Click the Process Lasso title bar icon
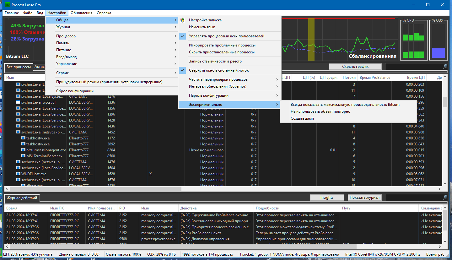452x260 pixels. pos(7,5)
